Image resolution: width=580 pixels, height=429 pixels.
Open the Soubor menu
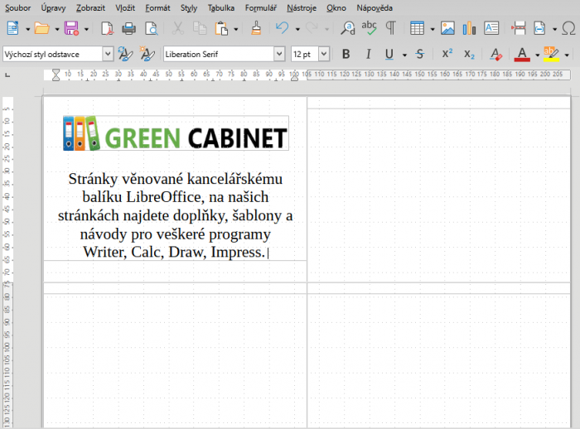coord(17,7)
